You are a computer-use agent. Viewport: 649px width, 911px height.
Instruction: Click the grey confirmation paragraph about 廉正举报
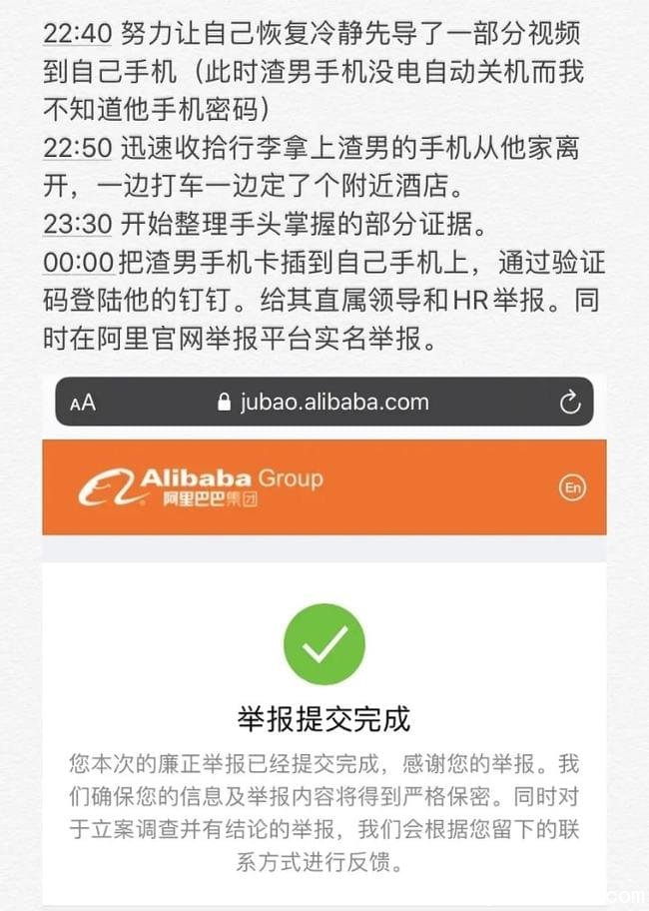pos(324,813)
